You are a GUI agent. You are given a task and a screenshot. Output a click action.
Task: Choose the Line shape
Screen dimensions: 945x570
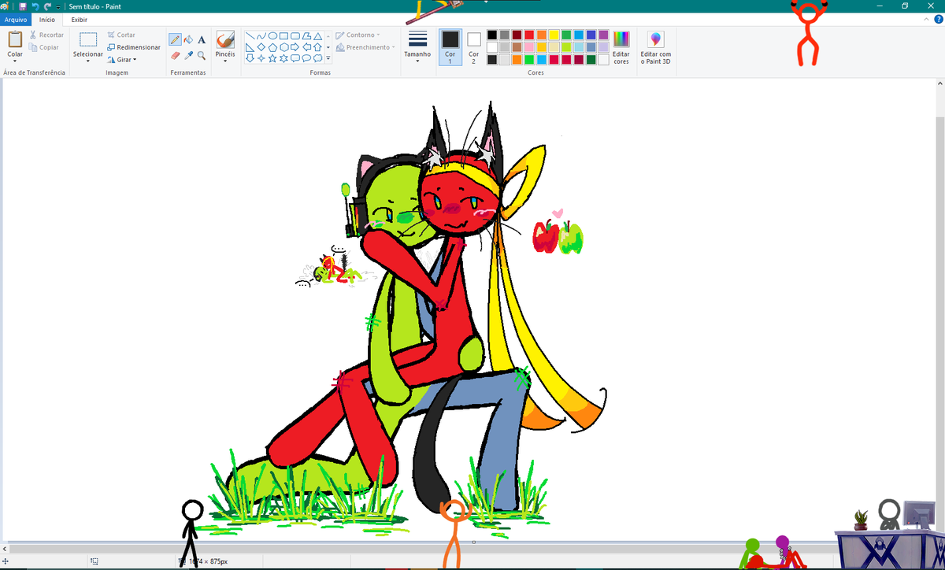pyautogui.click(x=250, y=35)
